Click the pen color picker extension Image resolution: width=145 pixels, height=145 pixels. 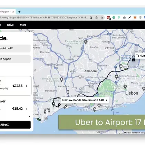130,18
